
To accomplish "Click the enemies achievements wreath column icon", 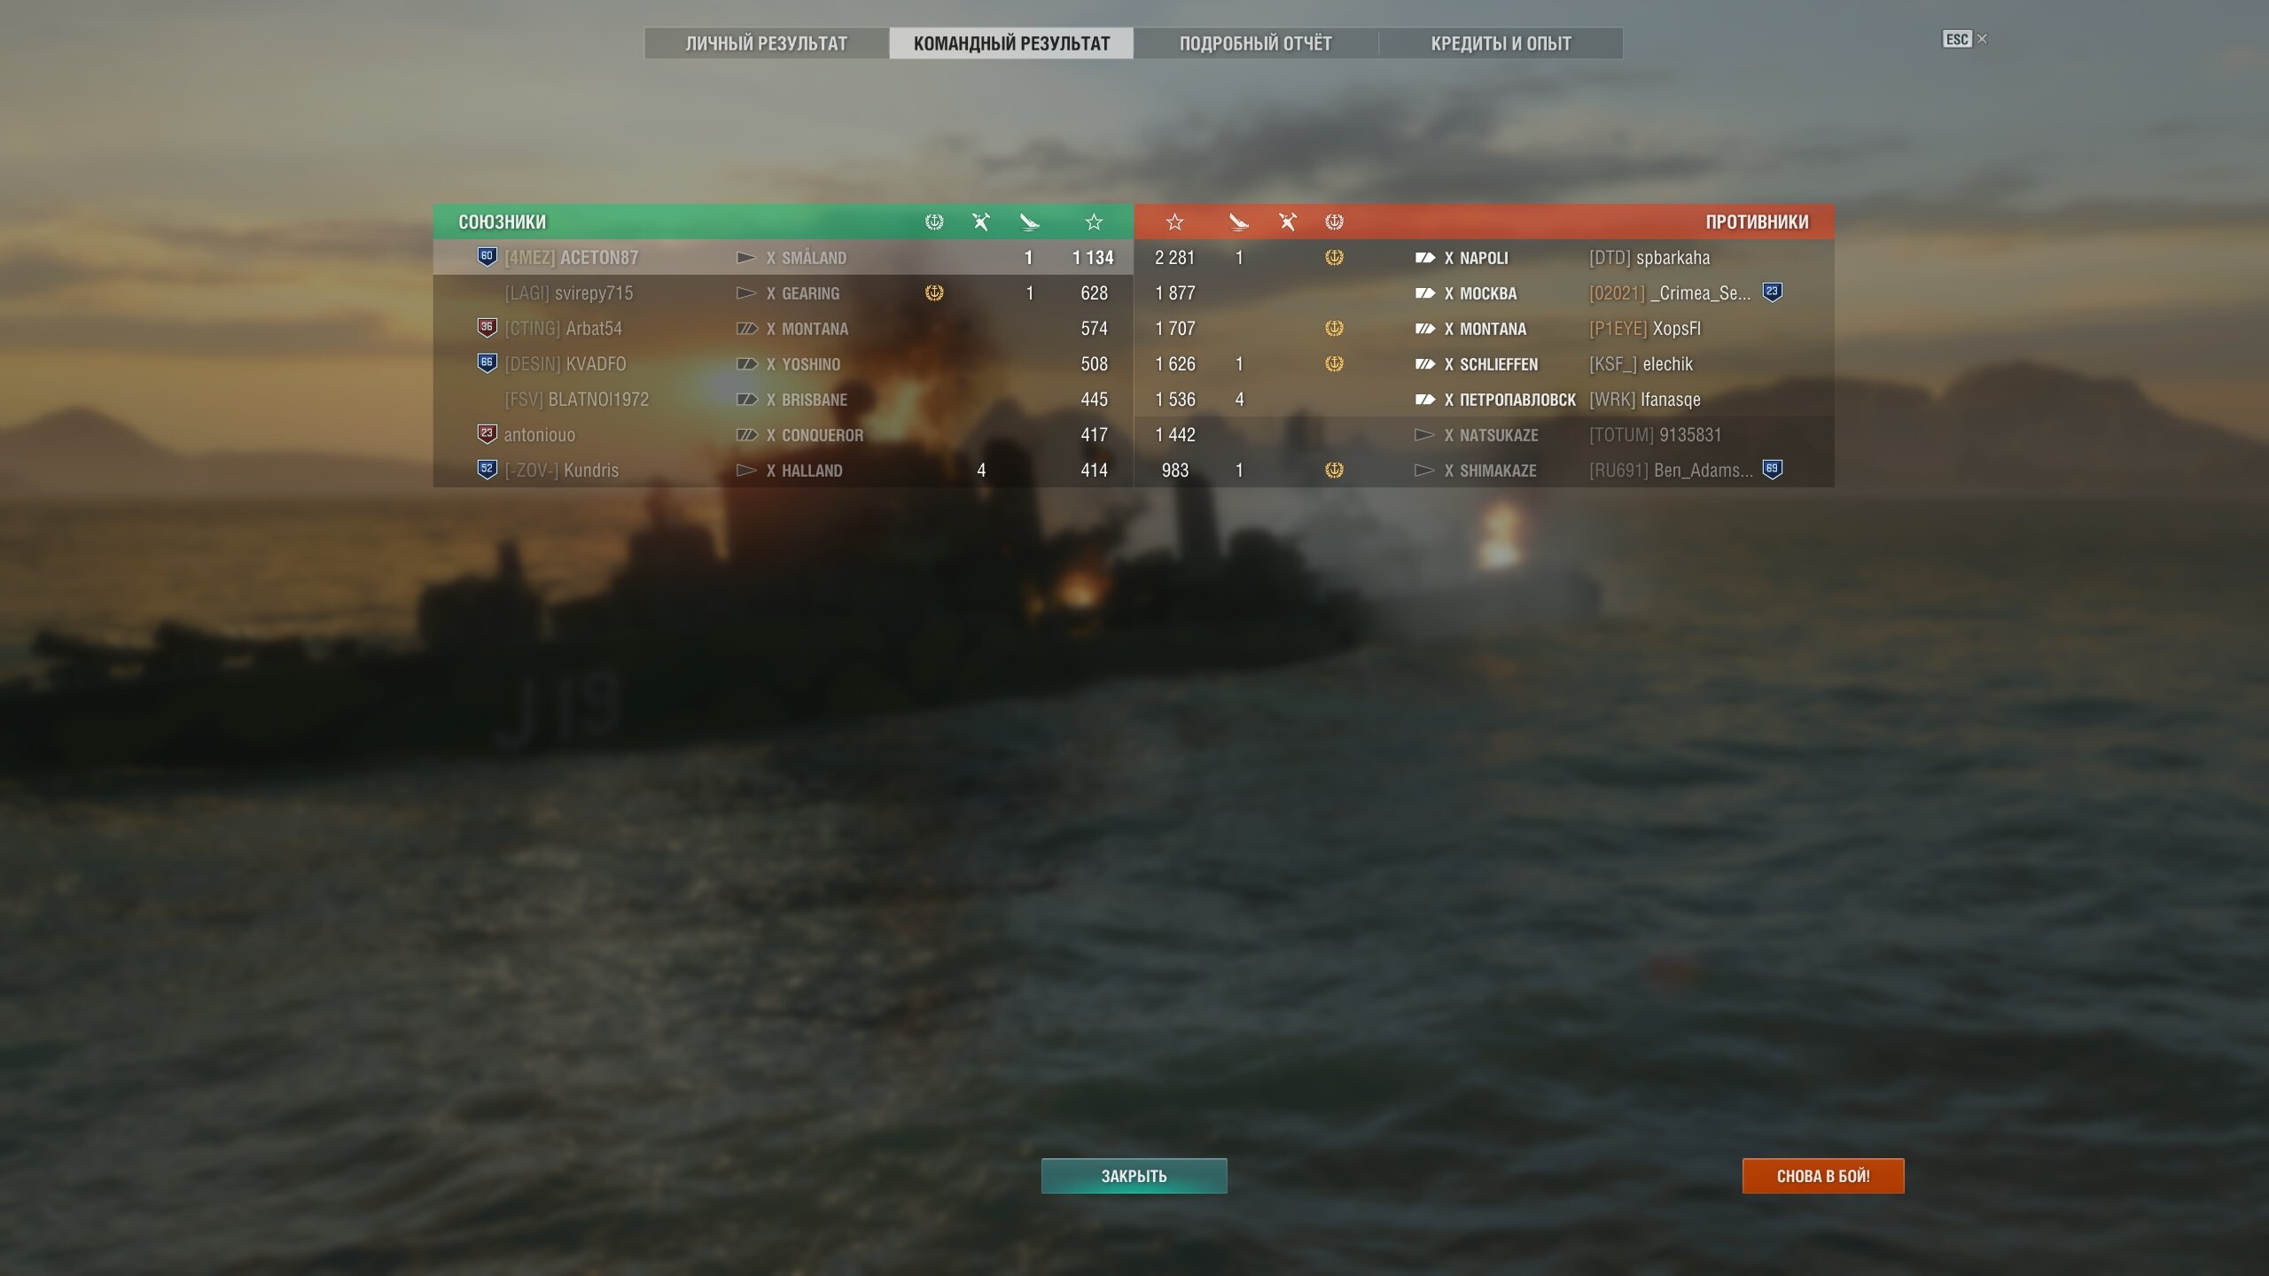I will click(x=1335, y=222).
